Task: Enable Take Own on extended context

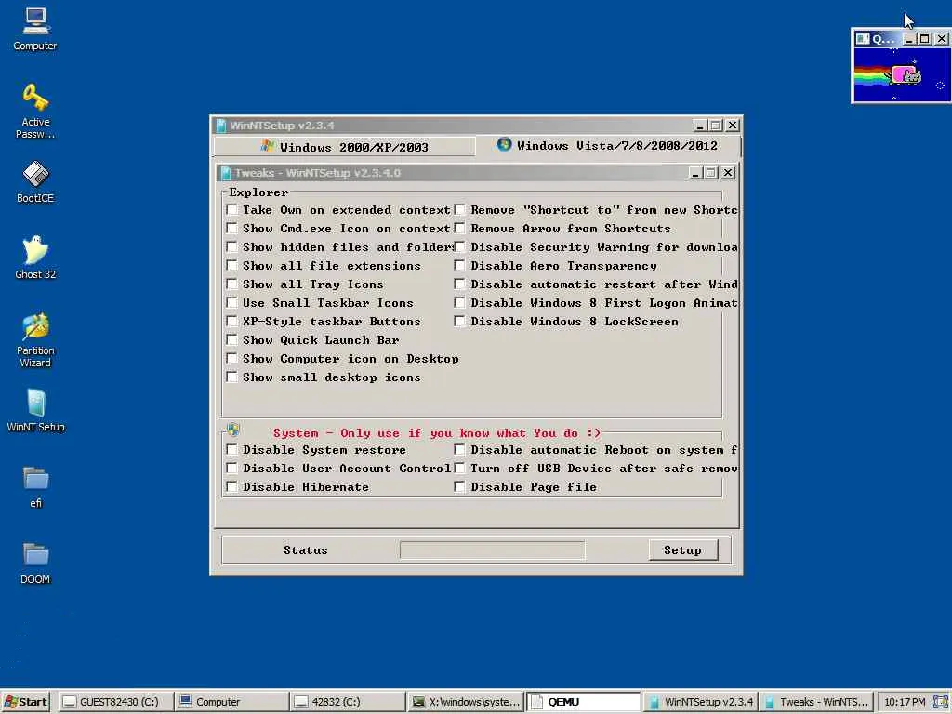Action: [231, 210]
